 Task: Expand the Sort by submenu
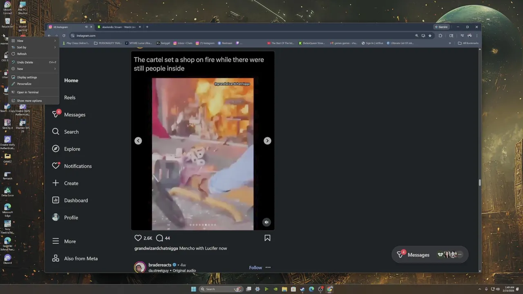point(34,47)
